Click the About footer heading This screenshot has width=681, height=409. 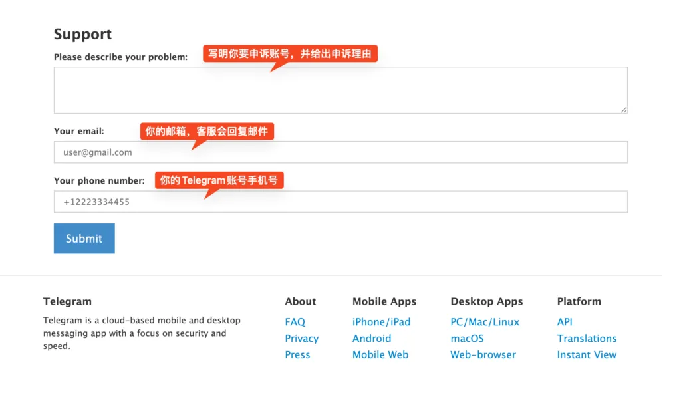coord(301,301)
